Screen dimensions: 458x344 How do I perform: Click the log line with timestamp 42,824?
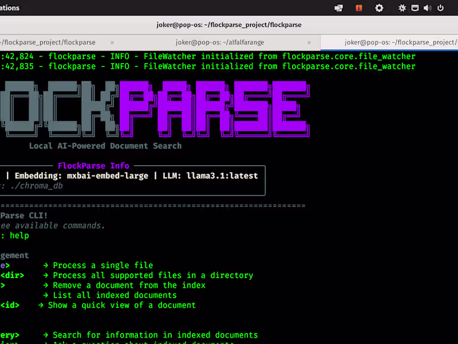point(208,56)
